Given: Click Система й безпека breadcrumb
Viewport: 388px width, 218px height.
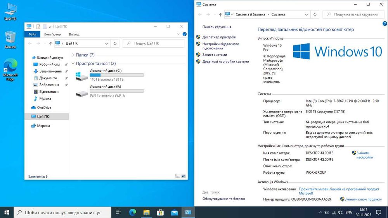Looking at the screenshot, I should [x=250, y=14].
